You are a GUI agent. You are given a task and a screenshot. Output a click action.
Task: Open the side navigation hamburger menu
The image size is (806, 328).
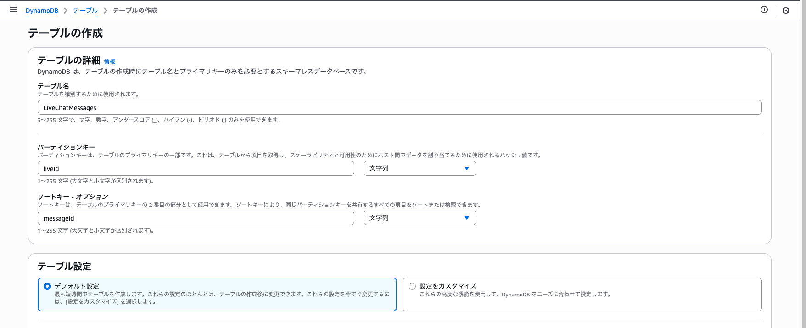pos(13,10)
